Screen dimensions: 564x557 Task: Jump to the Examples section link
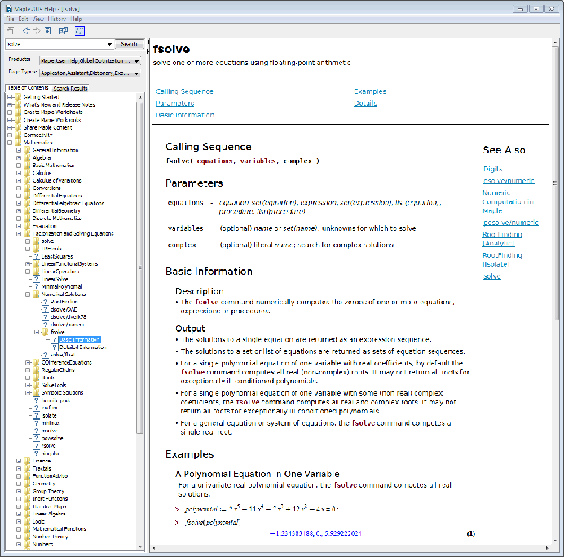(369, 91)
